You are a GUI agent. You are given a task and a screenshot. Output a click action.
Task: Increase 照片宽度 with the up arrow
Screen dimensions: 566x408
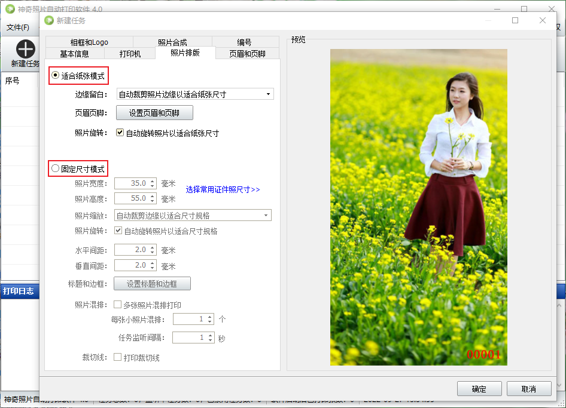tap(153, 181)
